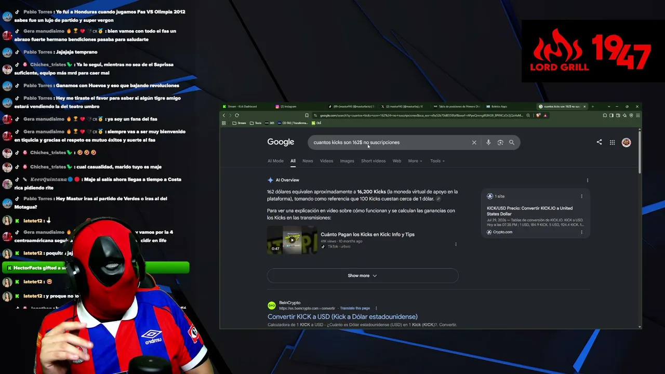This screenshot has width=665, height=374.
Task: Switch to the TikTok masturFAS tab
Action: (x=351, y=106)
